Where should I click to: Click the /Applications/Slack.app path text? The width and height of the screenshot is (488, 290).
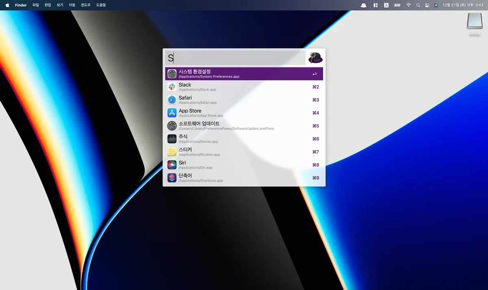(197, 90)
